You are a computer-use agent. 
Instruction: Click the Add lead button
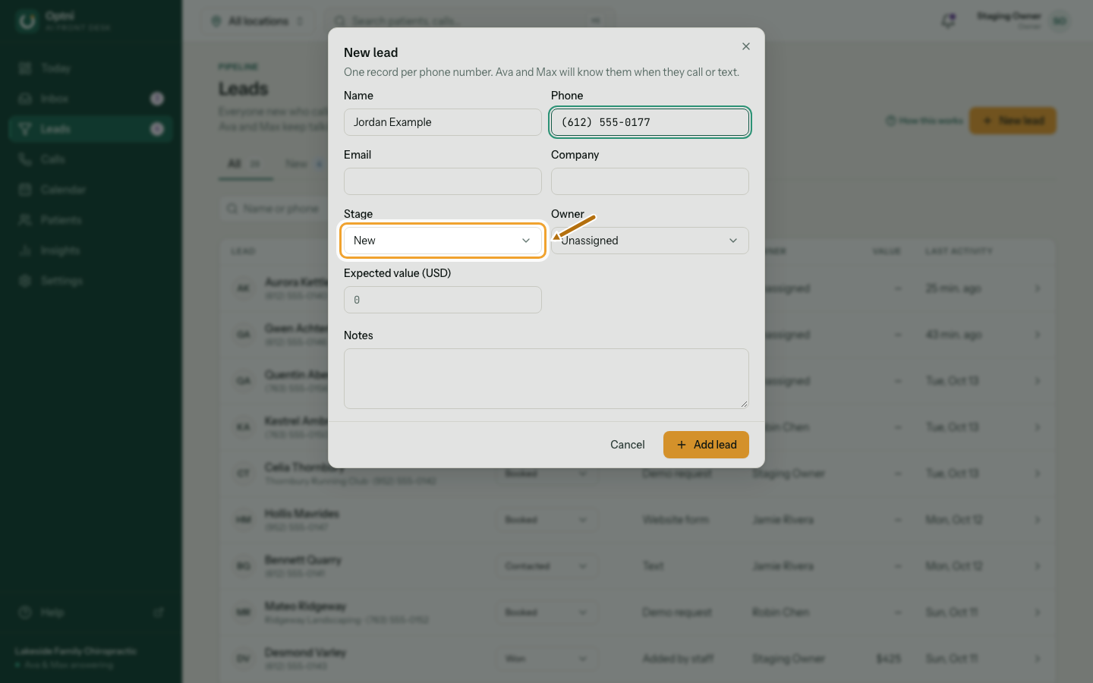point(706,445)
